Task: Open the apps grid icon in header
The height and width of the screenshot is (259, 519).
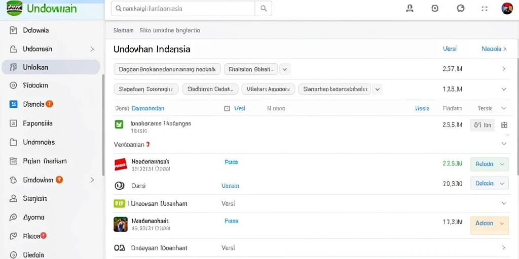Action: [485, 9]
